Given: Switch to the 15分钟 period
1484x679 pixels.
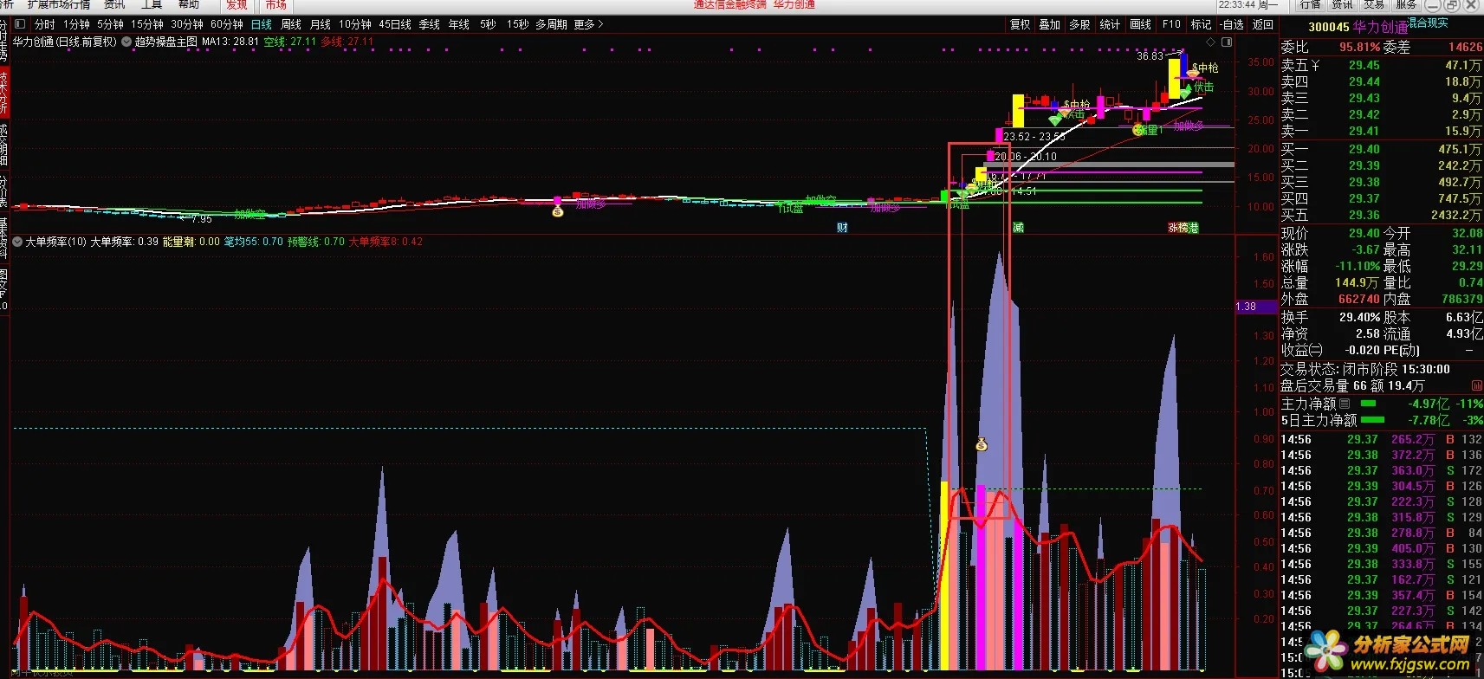Looking at the screenshot, I should click(147, 24).
